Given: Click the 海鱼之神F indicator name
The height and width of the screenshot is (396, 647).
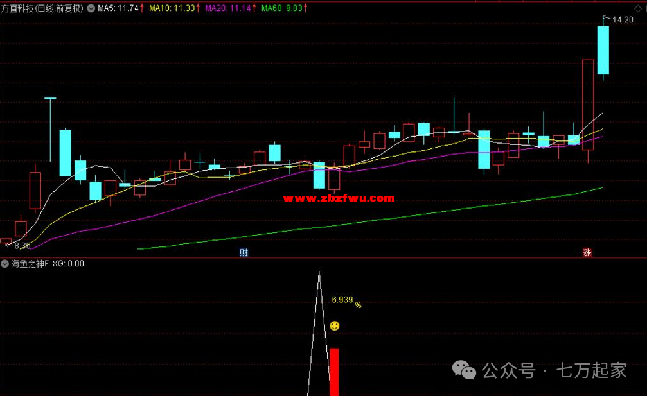Looking at the screenshot, I should (30, 264).
